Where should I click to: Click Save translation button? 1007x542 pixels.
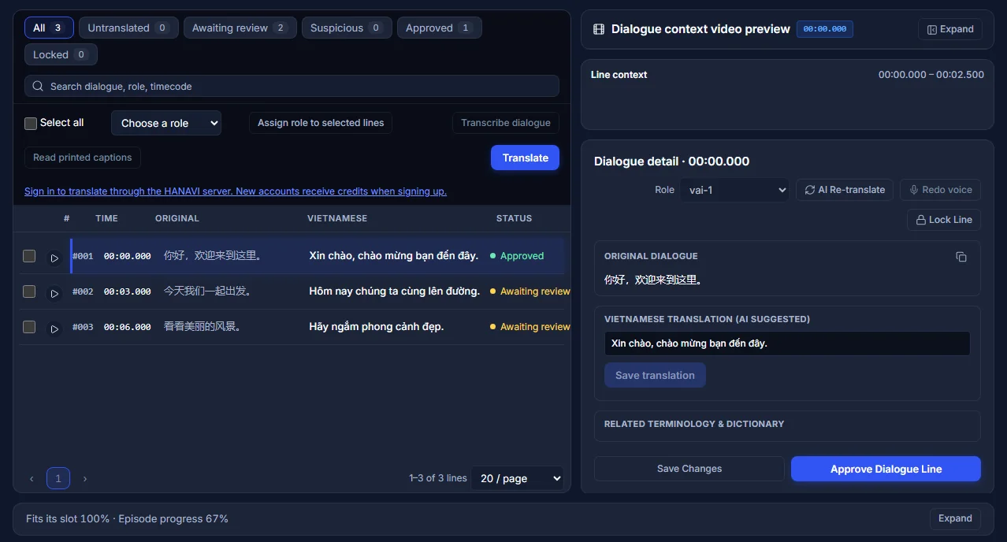click(655, 375)
